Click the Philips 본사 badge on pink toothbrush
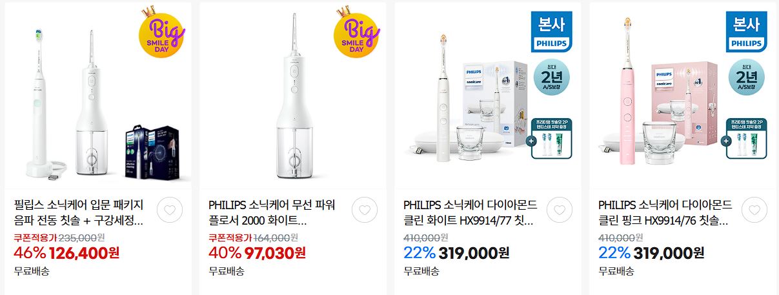 [x=746, y=32]
